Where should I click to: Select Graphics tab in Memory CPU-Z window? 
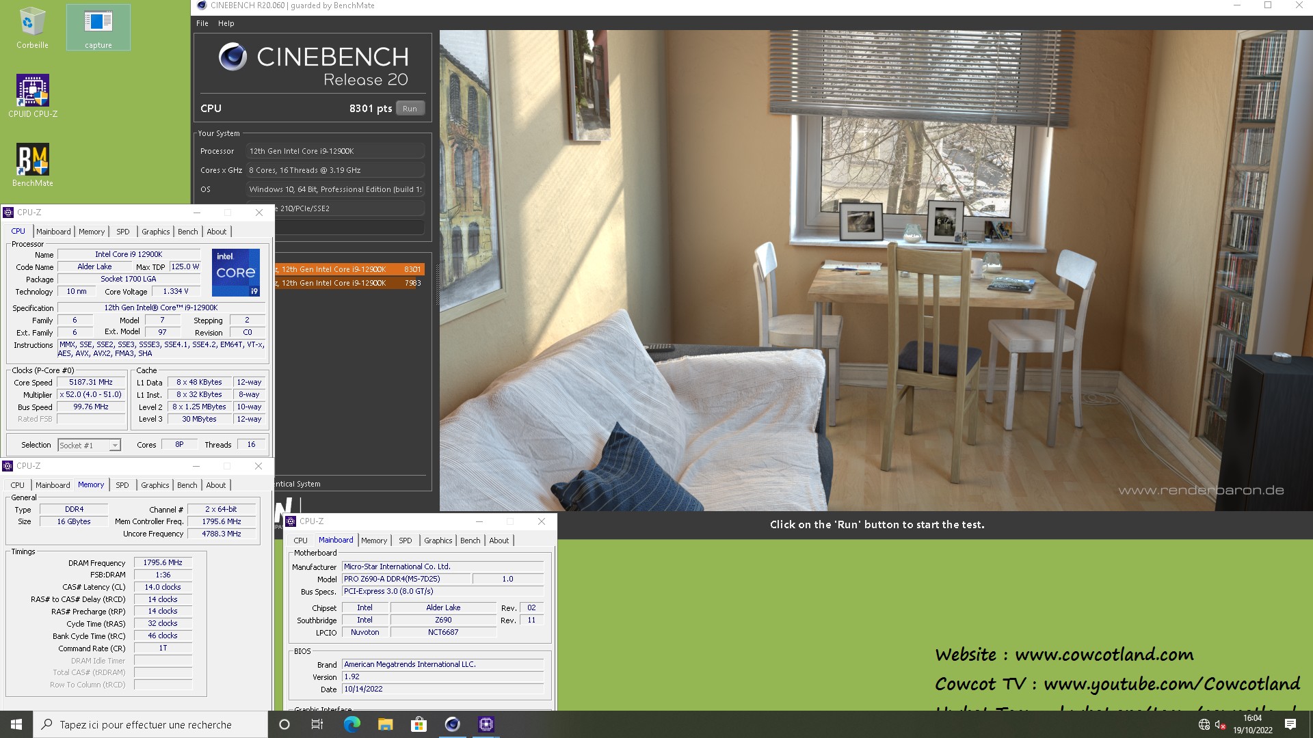click(x=155, y=485)
